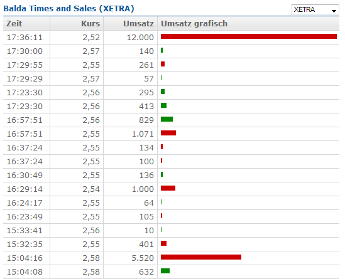Click the red bar for 1.000 volume
This screenshot has width=345, height=279.
[168, 188]
